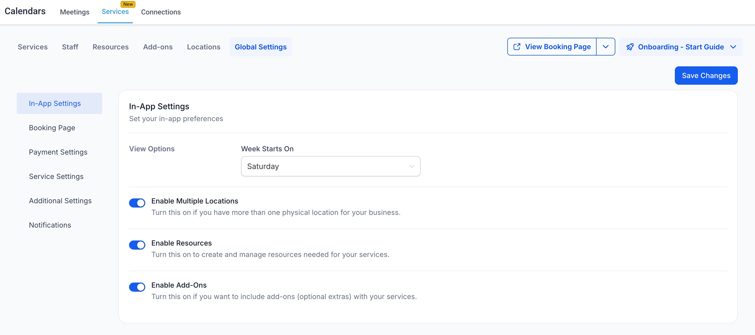Viewport: 755px width, 335px height.
Task: Open the Locations sub-tab
Action: pos(203,47)
